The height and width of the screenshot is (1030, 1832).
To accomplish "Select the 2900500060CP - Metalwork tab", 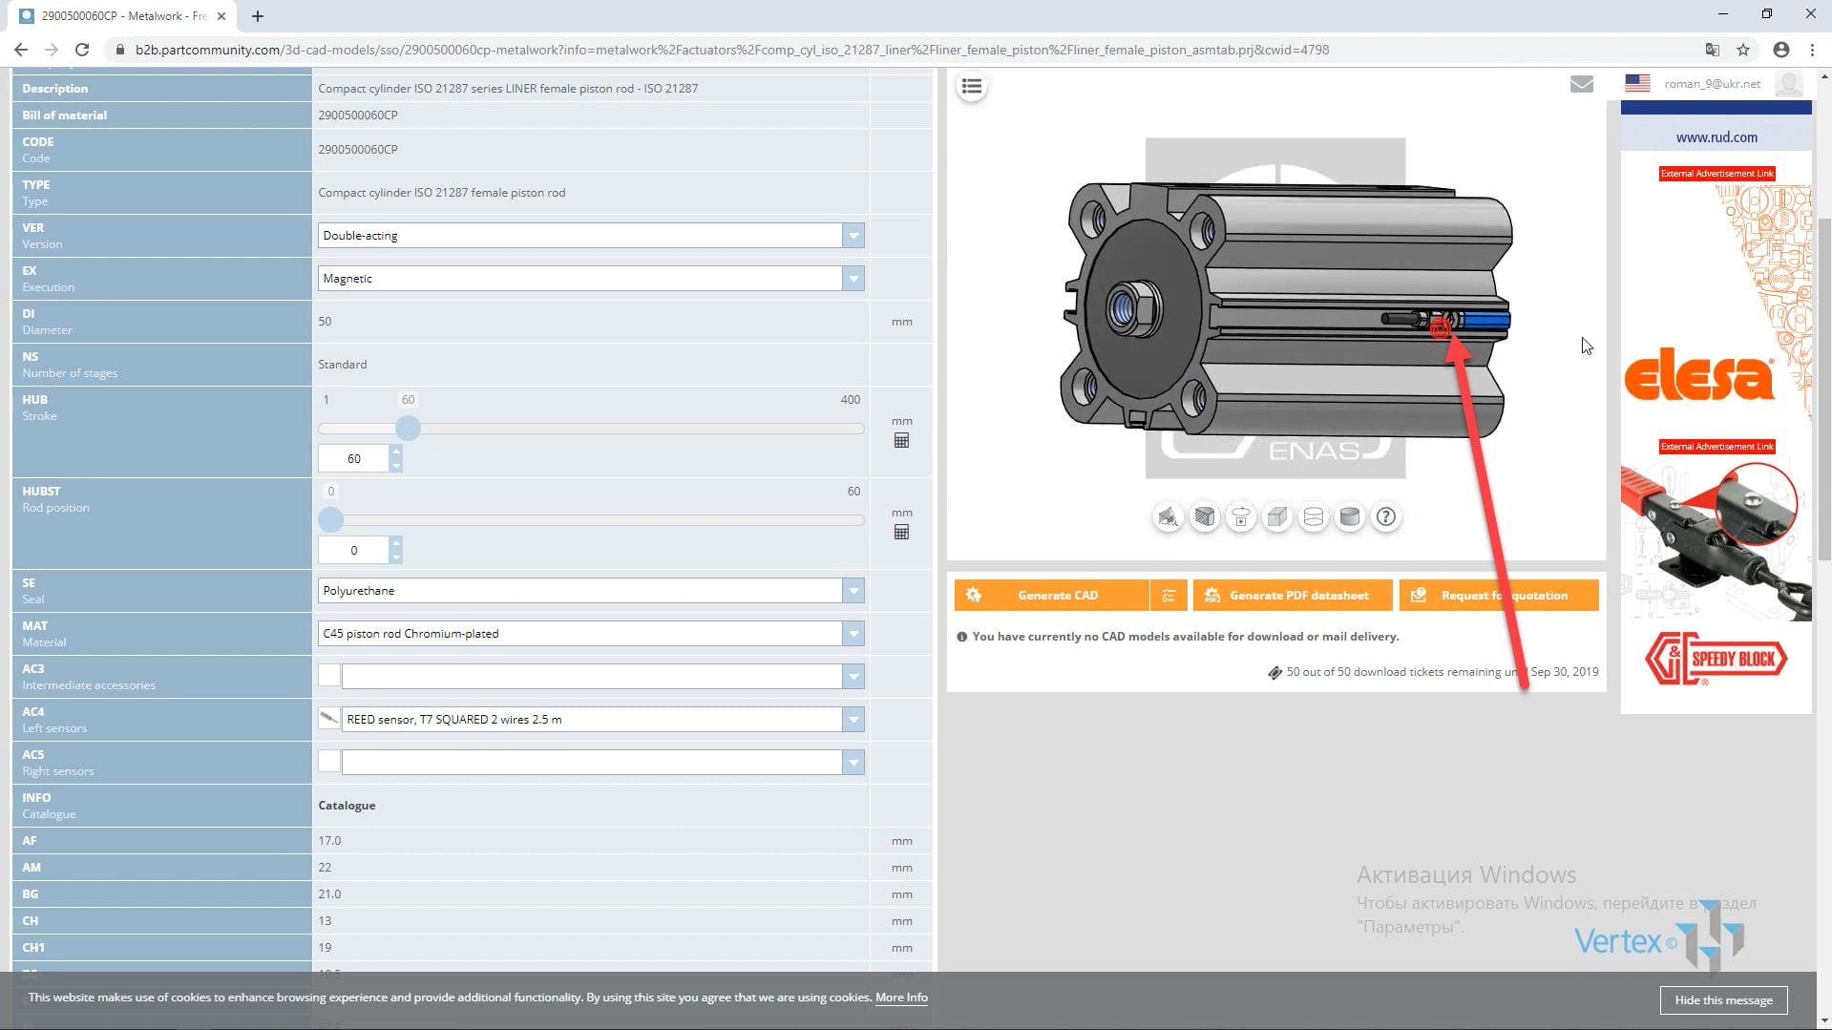I will click(124, 16).
